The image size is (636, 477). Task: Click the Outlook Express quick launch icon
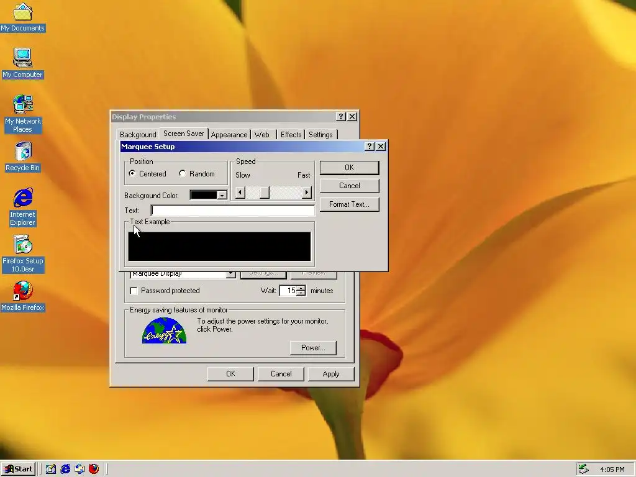pos(79,469)
